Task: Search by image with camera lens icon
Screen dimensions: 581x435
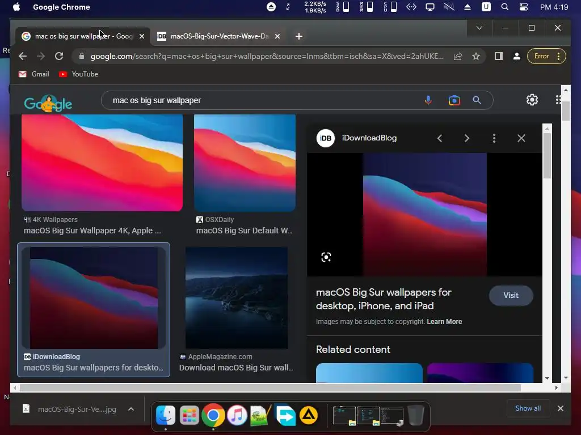Action: [454, 100]
